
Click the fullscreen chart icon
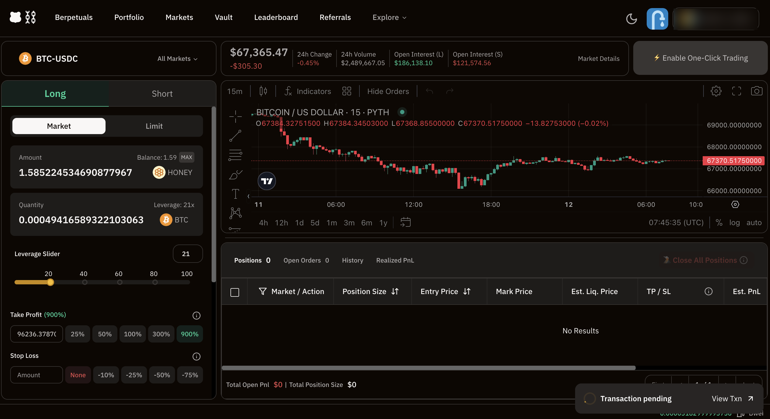click(736, 91)
